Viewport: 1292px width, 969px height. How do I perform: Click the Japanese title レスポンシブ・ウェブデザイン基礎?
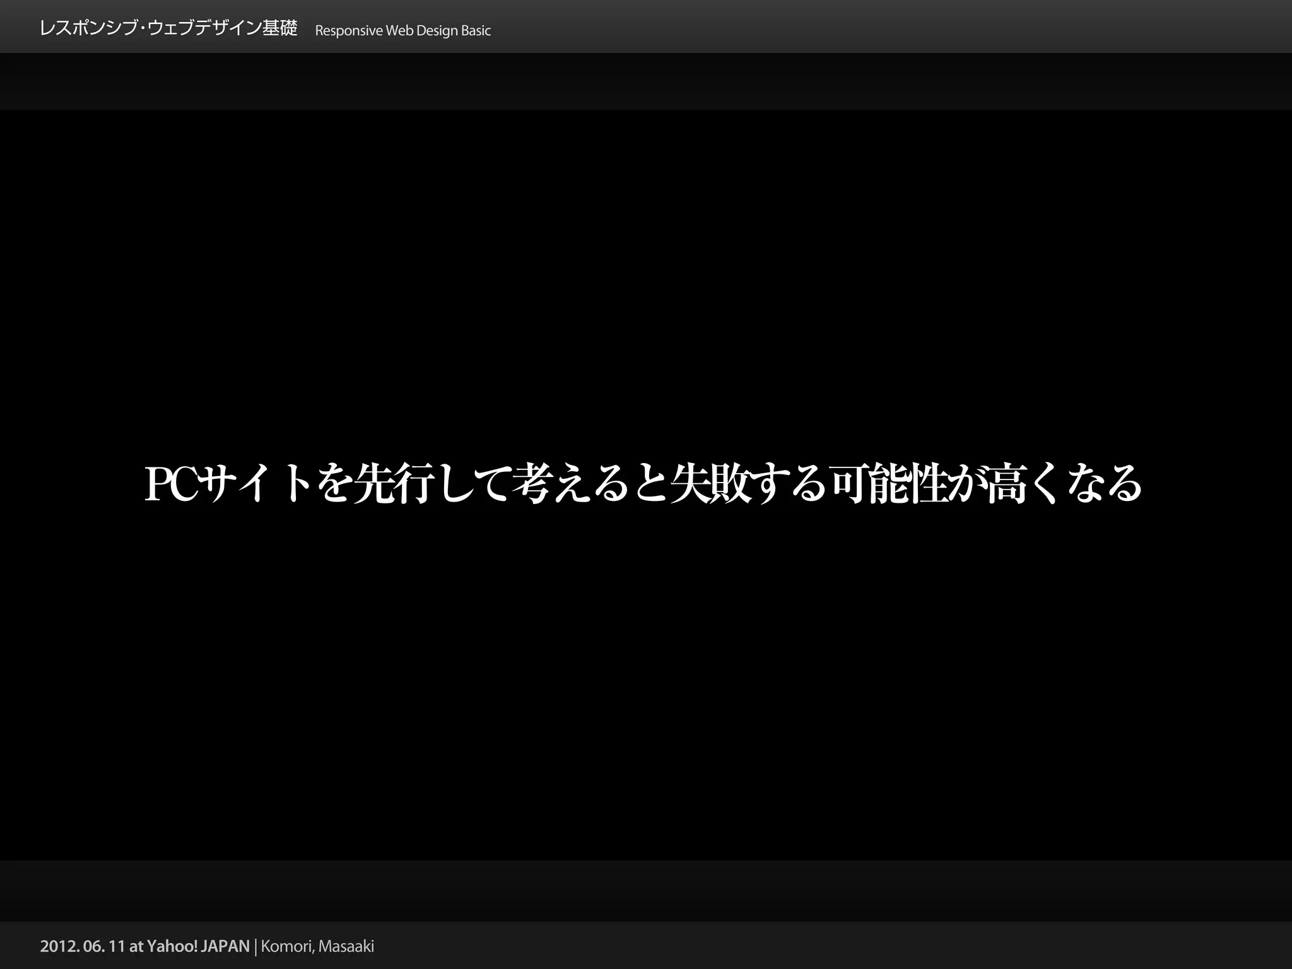tap(168, 29)
